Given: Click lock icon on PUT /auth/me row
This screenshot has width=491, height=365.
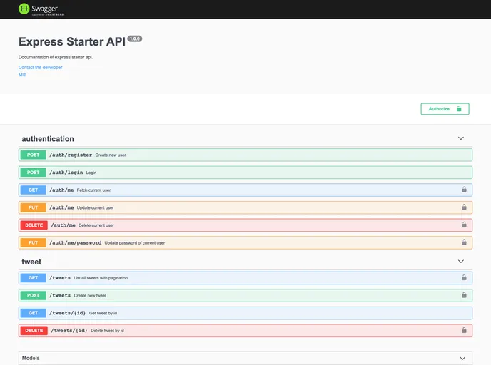Looking at the screenshot, I should [x=464, y=207].
